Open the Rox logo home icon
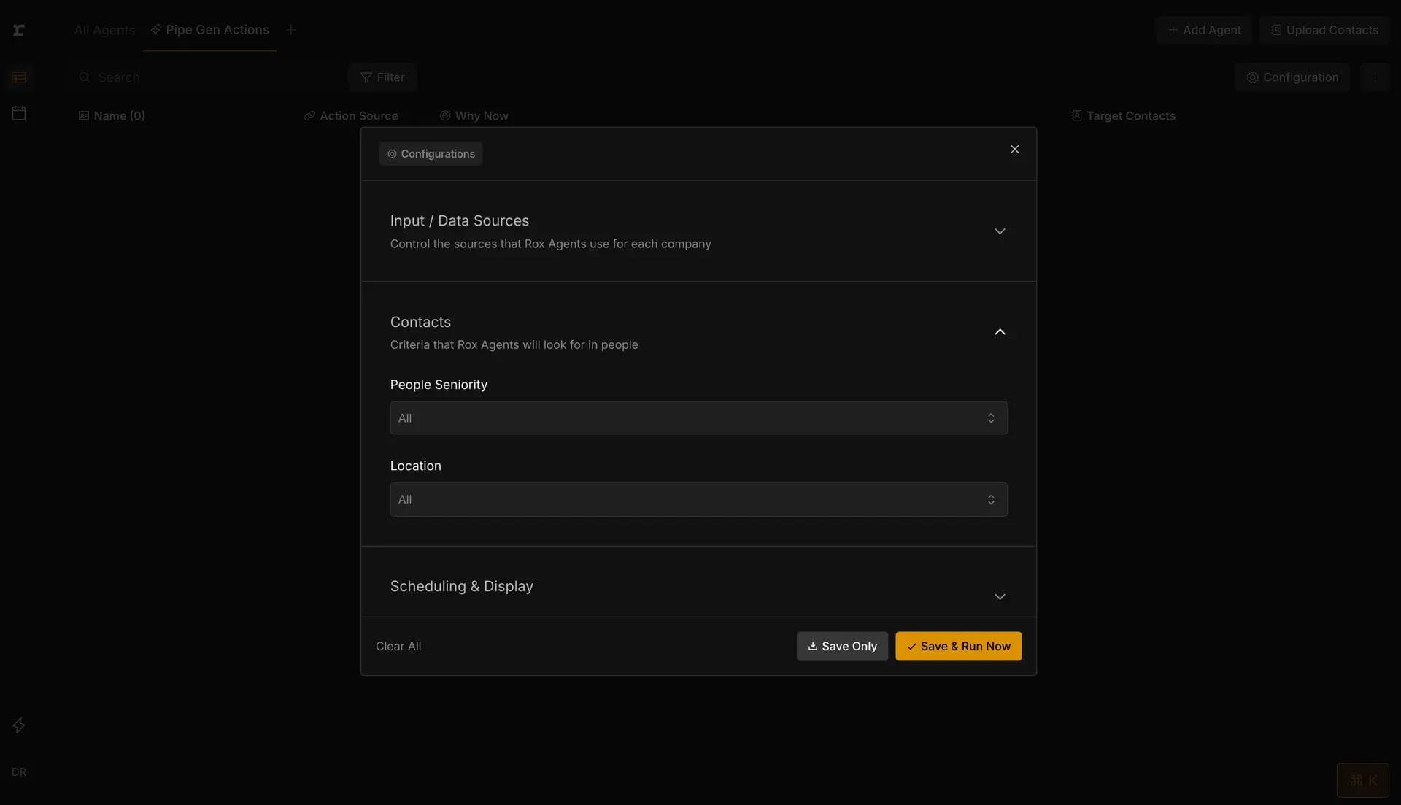Image resolution: width=1401 pixels, height=805 pixels. point(19,30)
